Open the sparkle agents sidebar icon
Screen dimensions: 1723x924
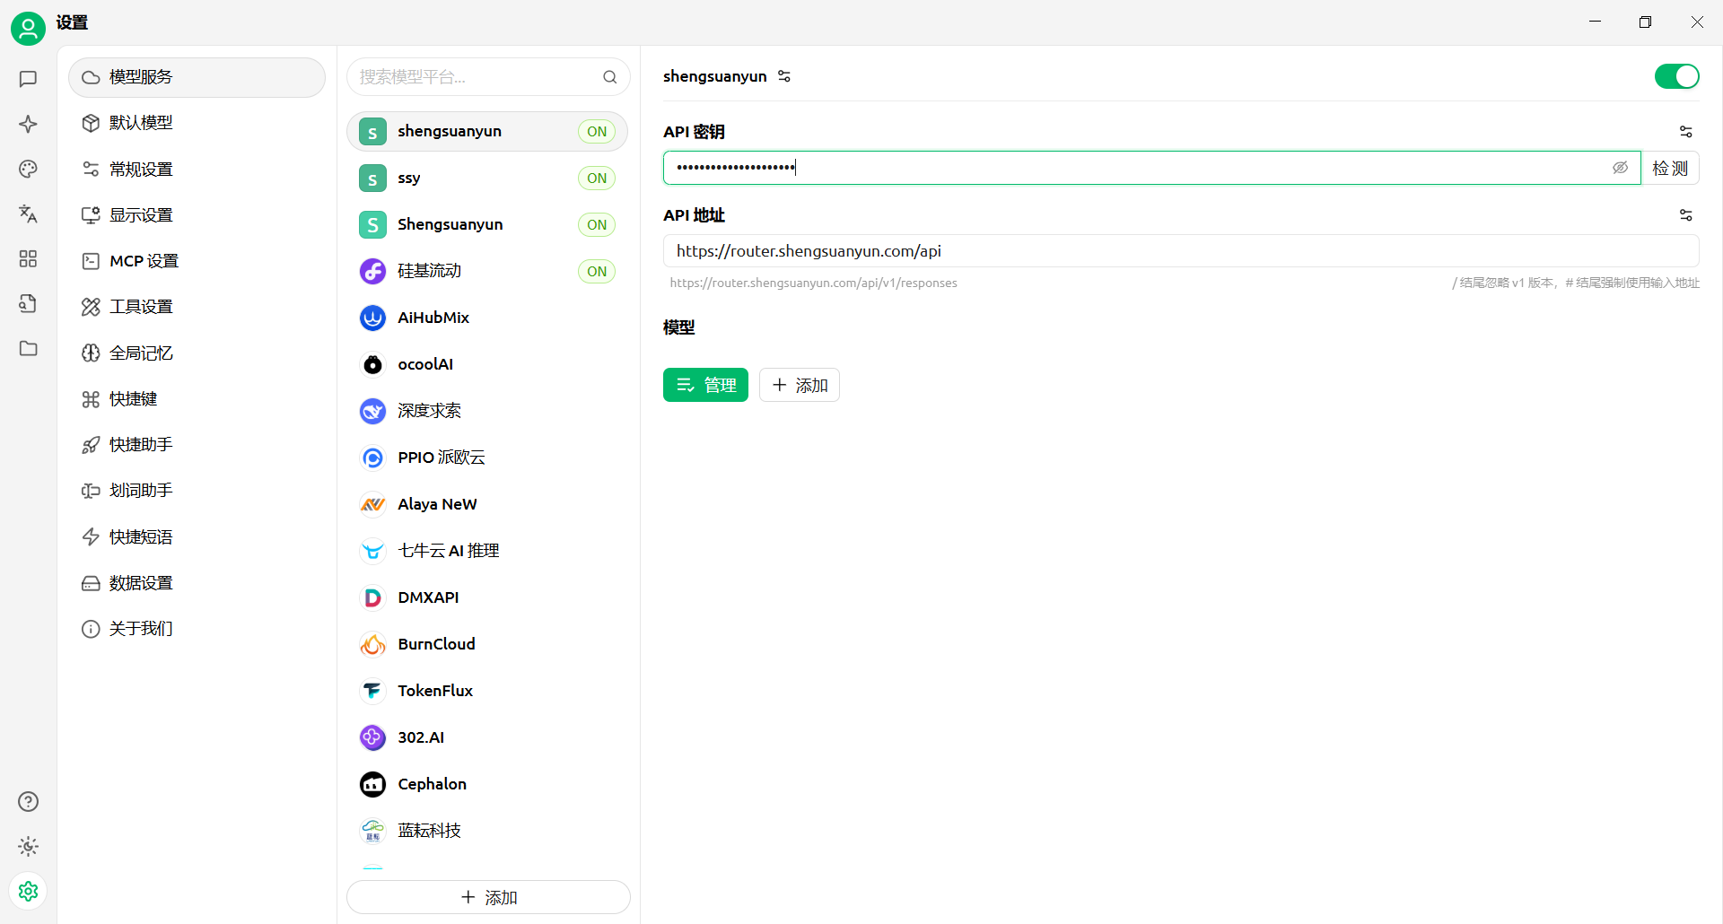pos(28,124)
